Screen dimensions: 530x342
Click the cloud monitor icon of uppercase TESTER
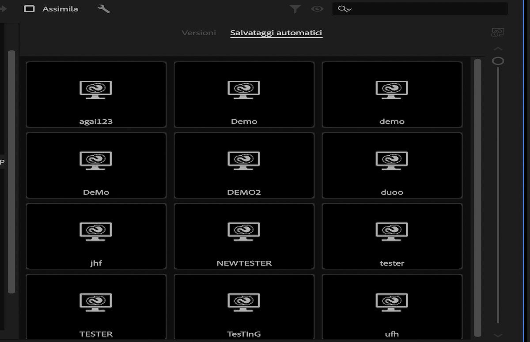tap(96, 303)
